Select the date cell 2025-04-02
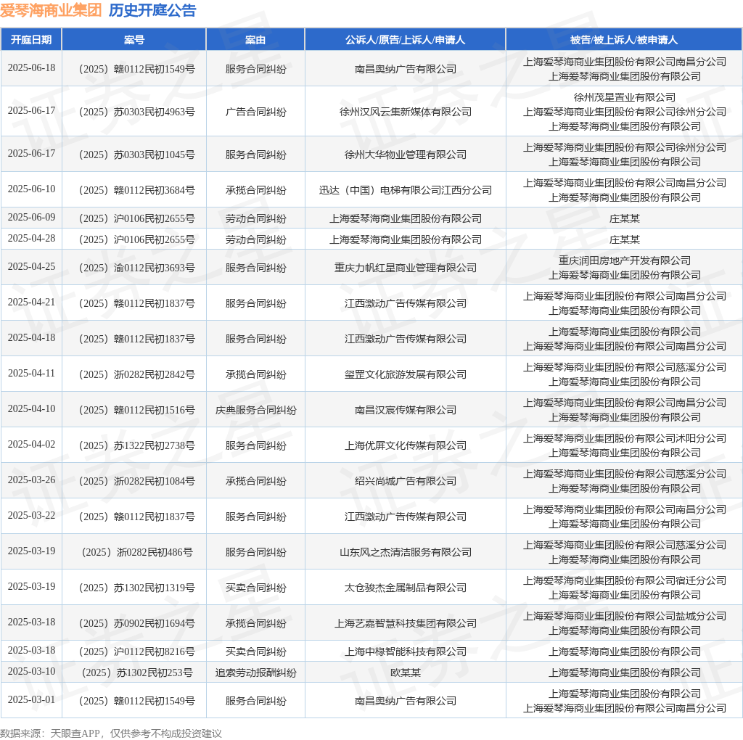 [31, 444]
